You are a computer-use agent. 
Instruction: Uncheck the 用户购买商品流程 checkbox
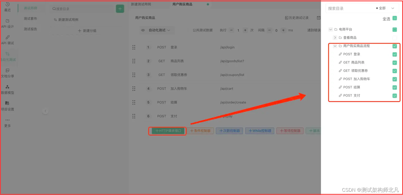[x=395, y=46]
